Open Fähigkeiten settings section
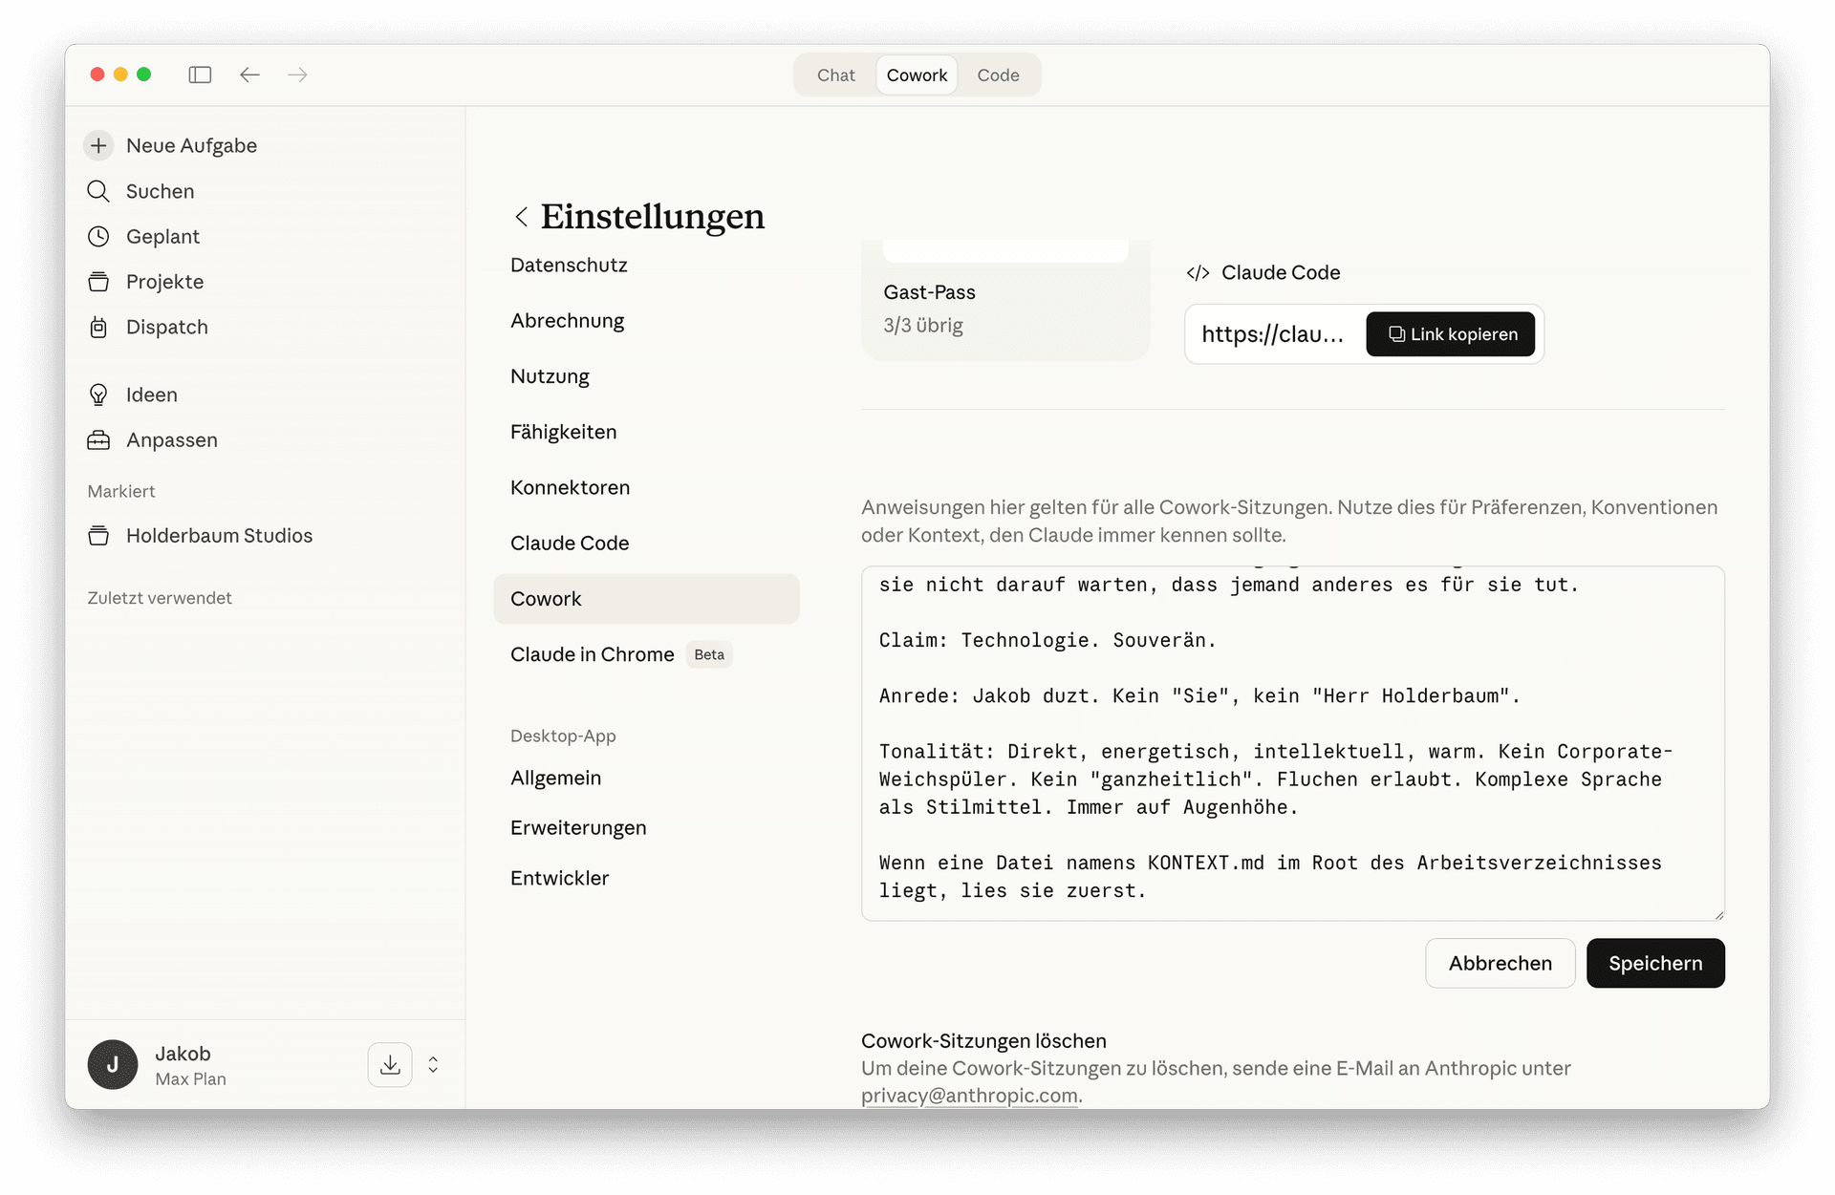 click(563, 432)
